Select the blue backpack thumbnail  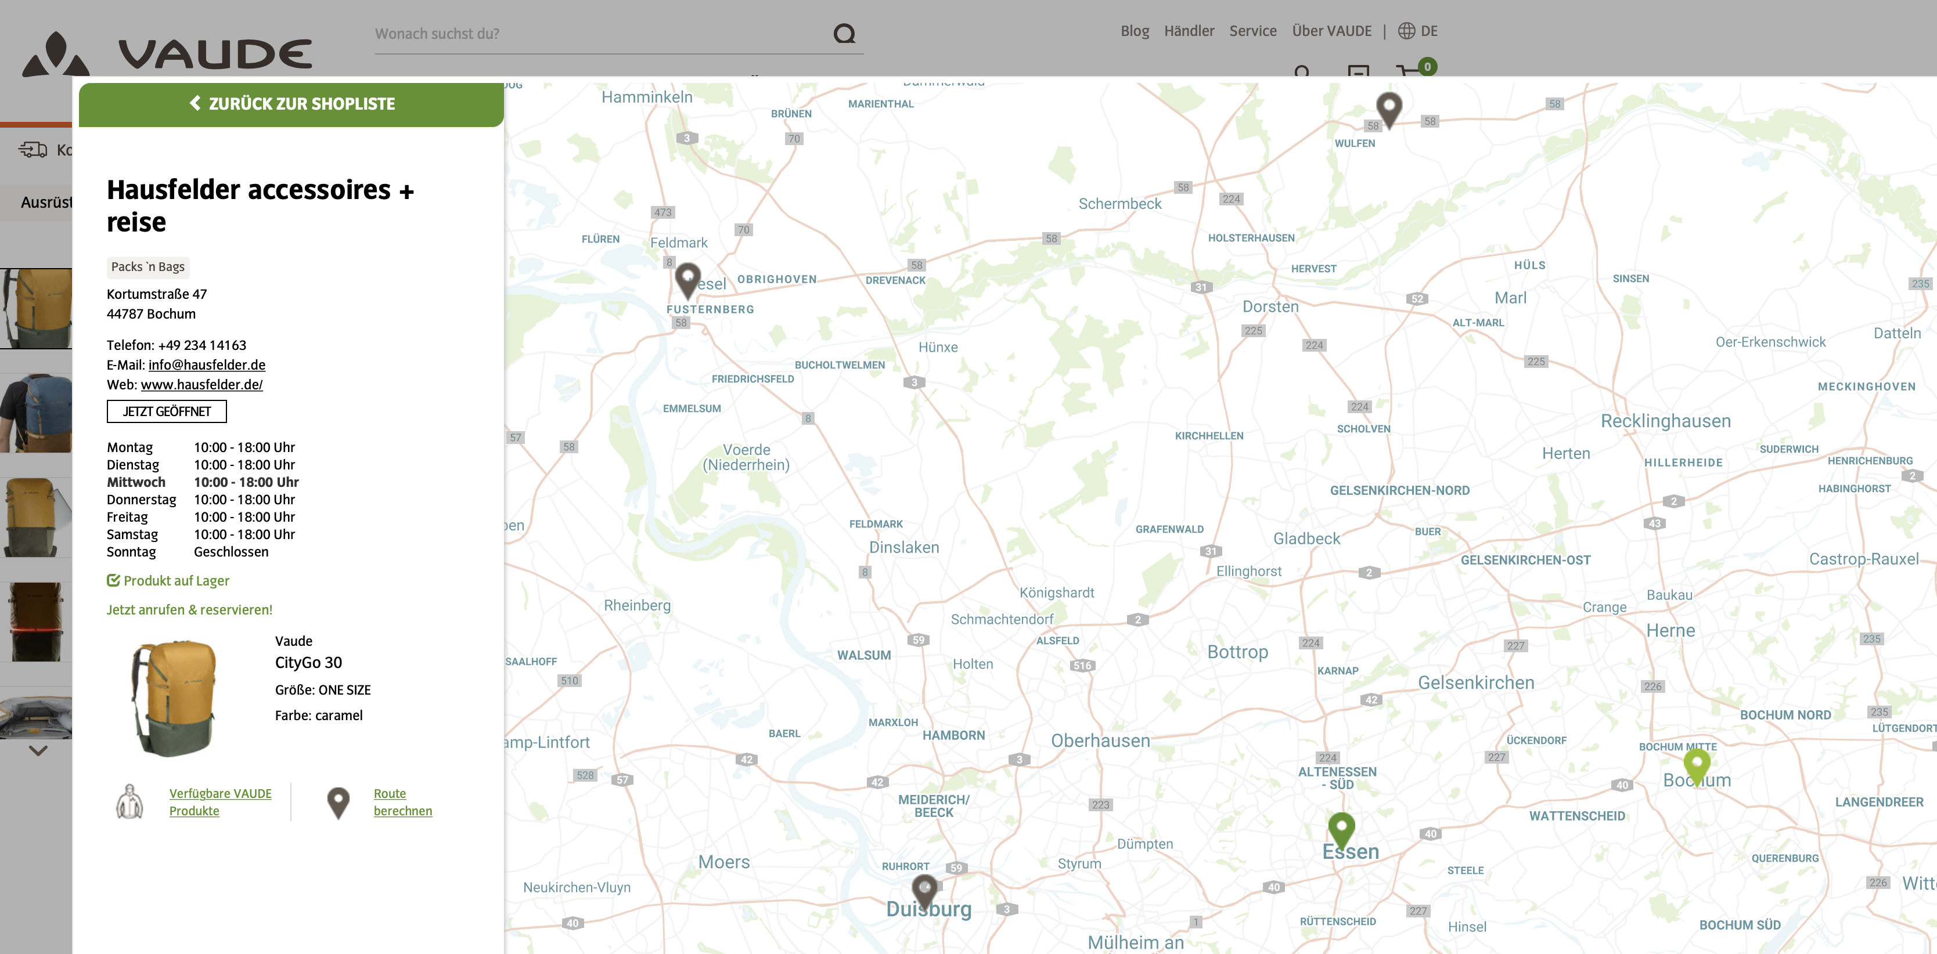(36, 413)
